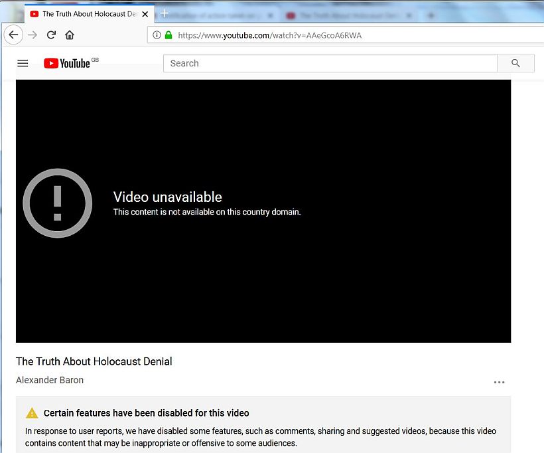This screenshot has width=544, height=453.
Task: Open the YouTube hamburger guide menu
Action: pos(23,64)
